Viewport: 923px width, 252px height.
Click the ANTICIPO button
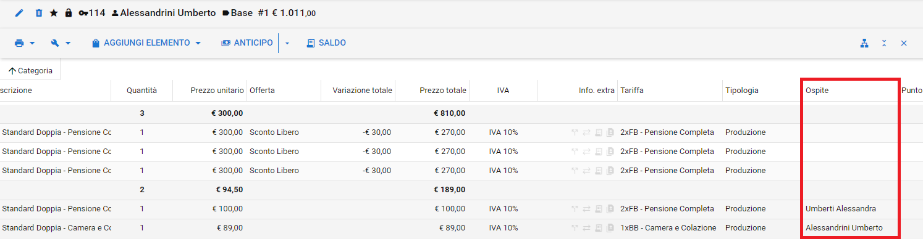(x=247, y=43)
